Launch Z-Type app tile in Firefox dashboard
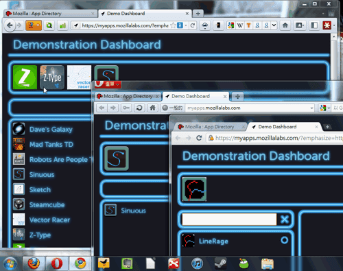Image resolution: width=343 pixels, height=271 pixels. tap(52, 78)
